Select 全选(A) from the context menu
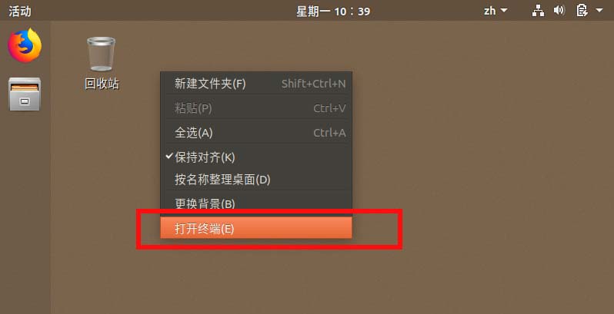Viewport: 614px width, 314px height. tap(256, 133)
